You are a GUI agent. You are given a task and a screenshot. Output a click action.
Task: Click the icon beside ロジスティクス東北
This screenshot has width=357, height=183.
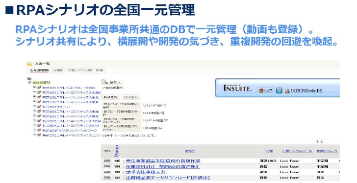coord(39,97)
